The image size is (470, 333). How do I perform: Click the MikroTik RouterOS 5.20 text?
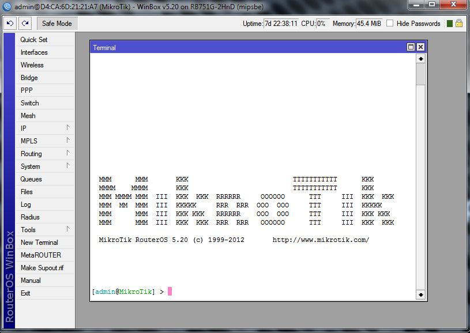(144, 240)
